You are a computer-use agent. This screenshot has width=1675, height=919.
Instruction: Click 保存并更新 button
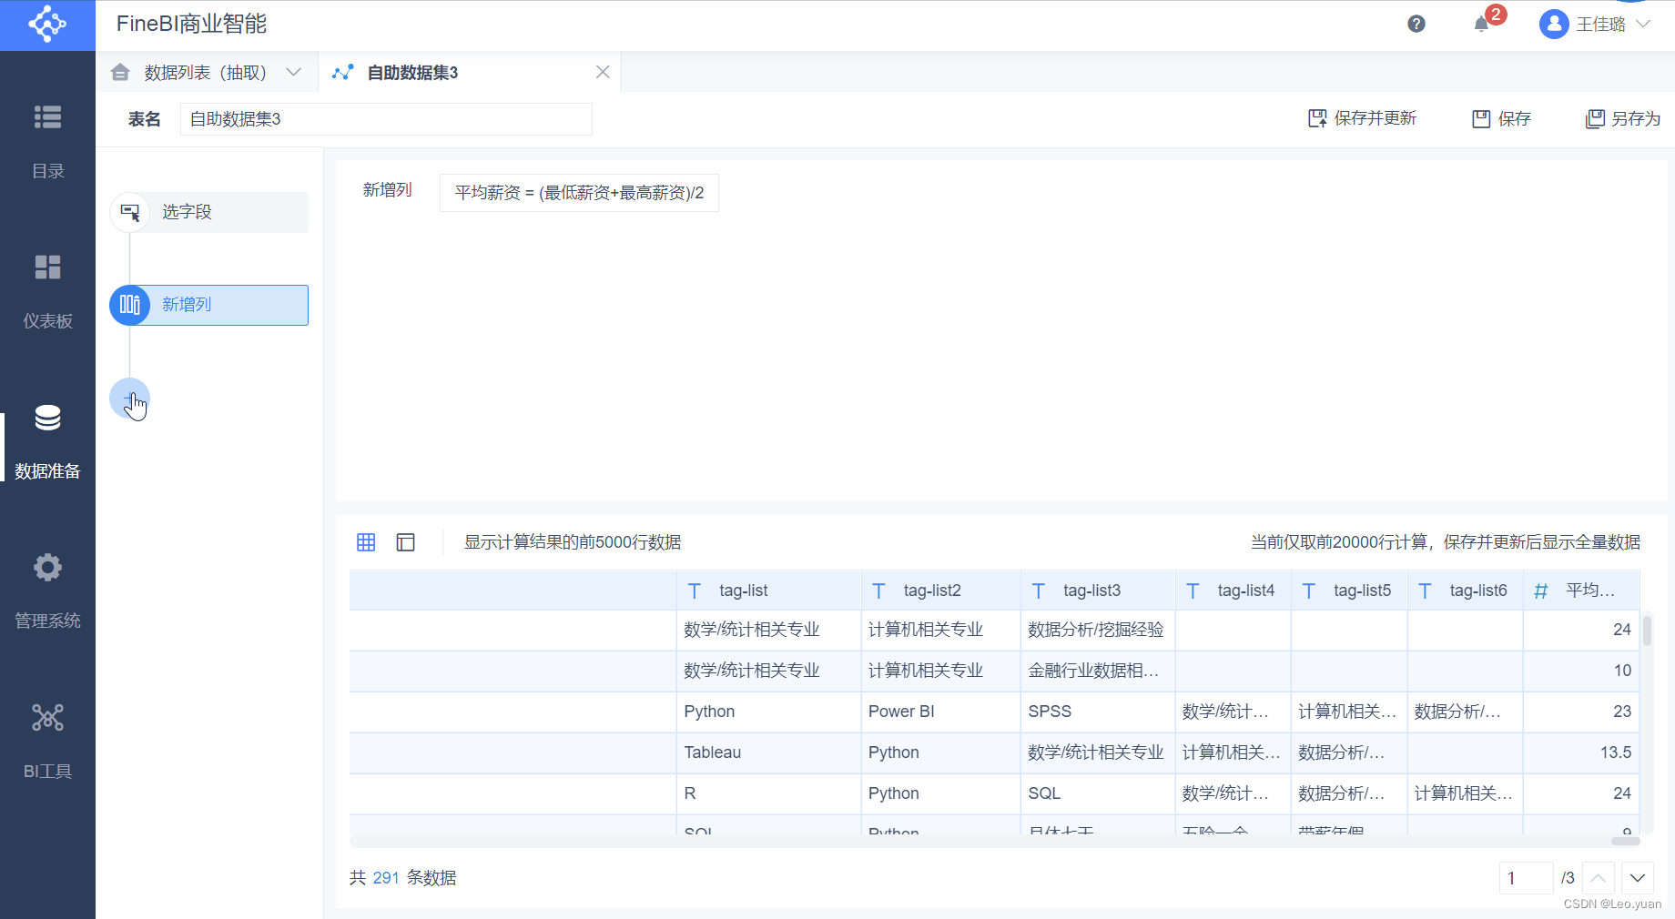coord(1362,118)
